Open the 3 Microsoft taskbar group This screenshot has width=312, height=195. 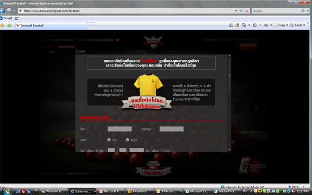[x=168, y=191]
